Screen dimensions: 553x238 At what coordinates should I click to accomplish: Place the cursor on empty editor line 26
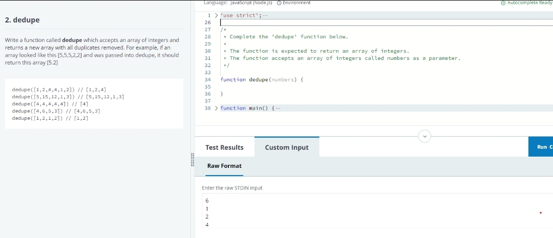click(x=386, y=23)
